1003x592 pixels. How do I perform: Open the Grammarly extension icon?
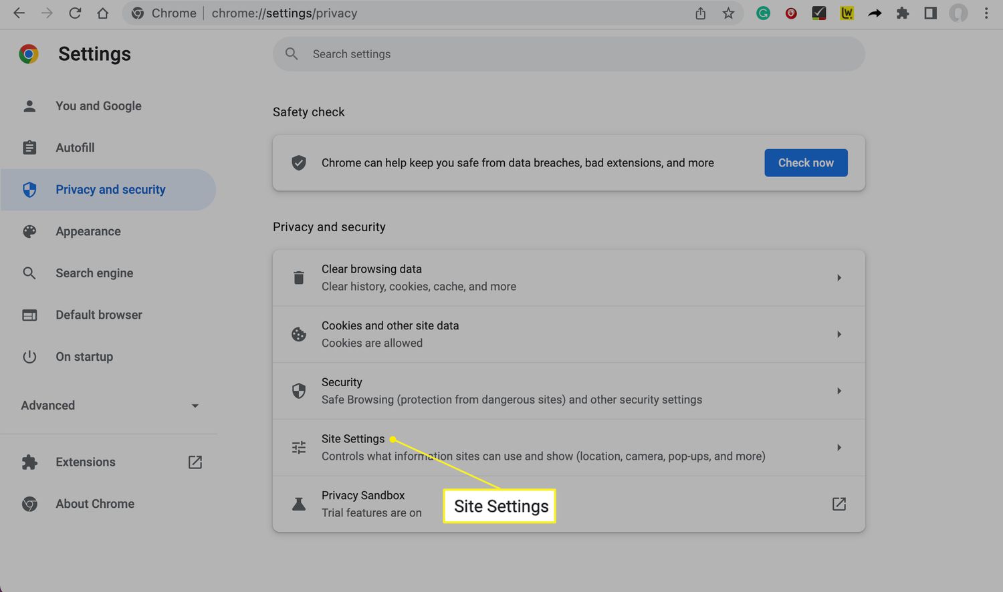(x=762, y=13)
